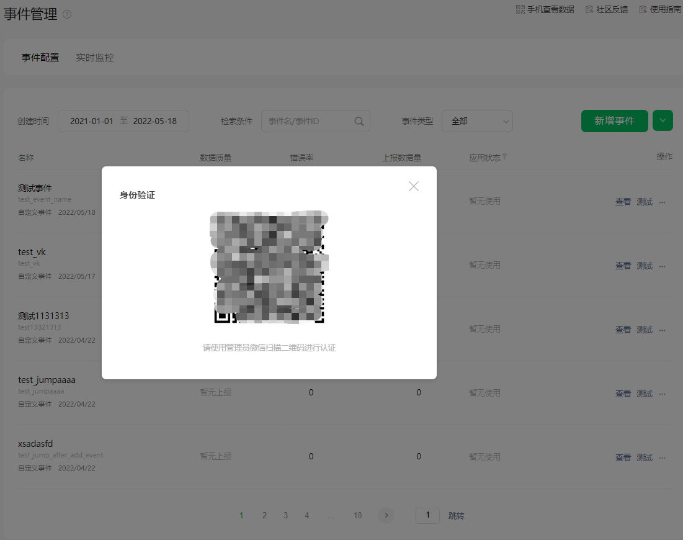The height and width of the screenshot is (540, 683).
Task: Click 测试 for test_jumpaaaa row
Action: 645,394
